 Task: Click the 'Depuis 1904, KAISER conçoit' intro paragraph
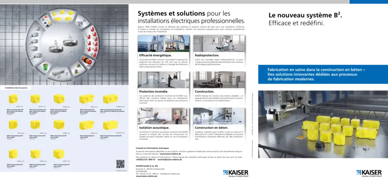click(x=191, y=29)
